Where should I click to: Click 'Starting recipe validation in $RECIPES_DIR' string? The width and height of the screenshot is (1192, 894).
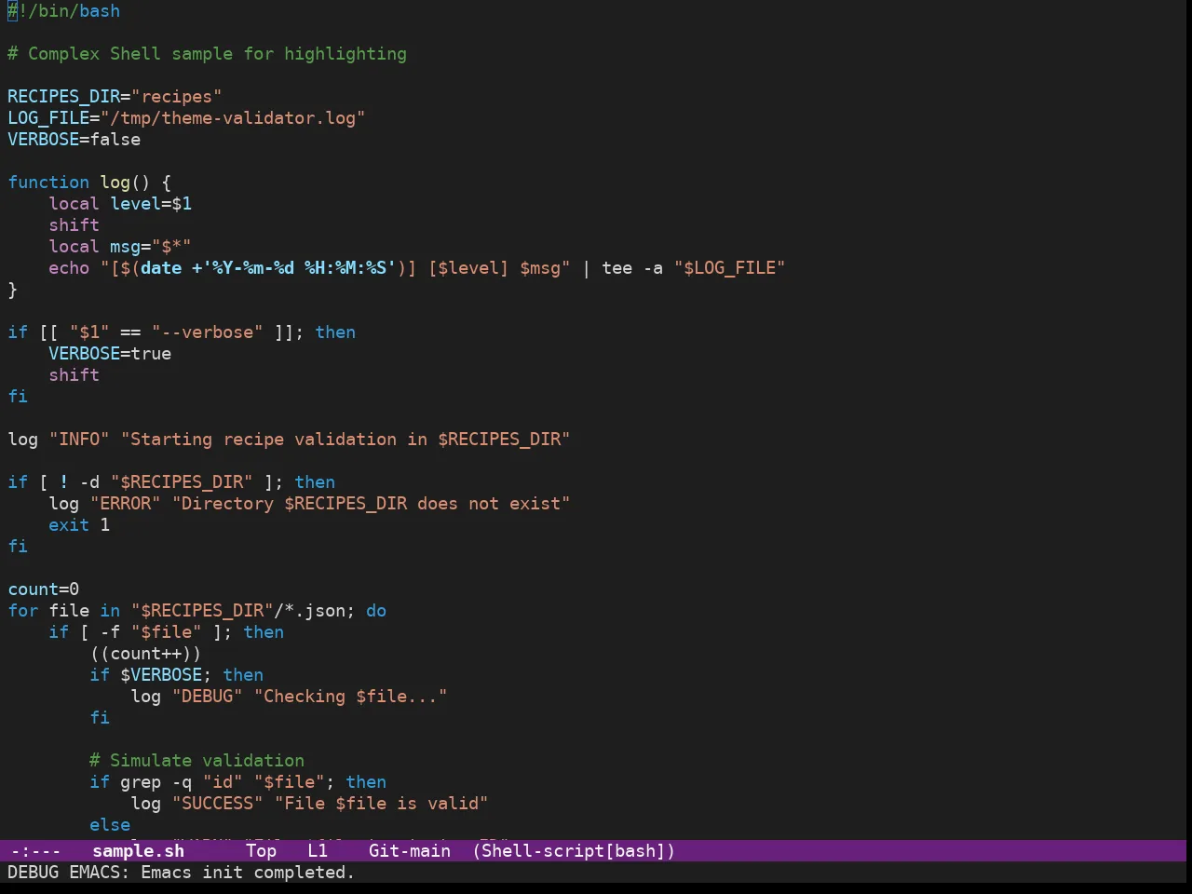(345, 440)
